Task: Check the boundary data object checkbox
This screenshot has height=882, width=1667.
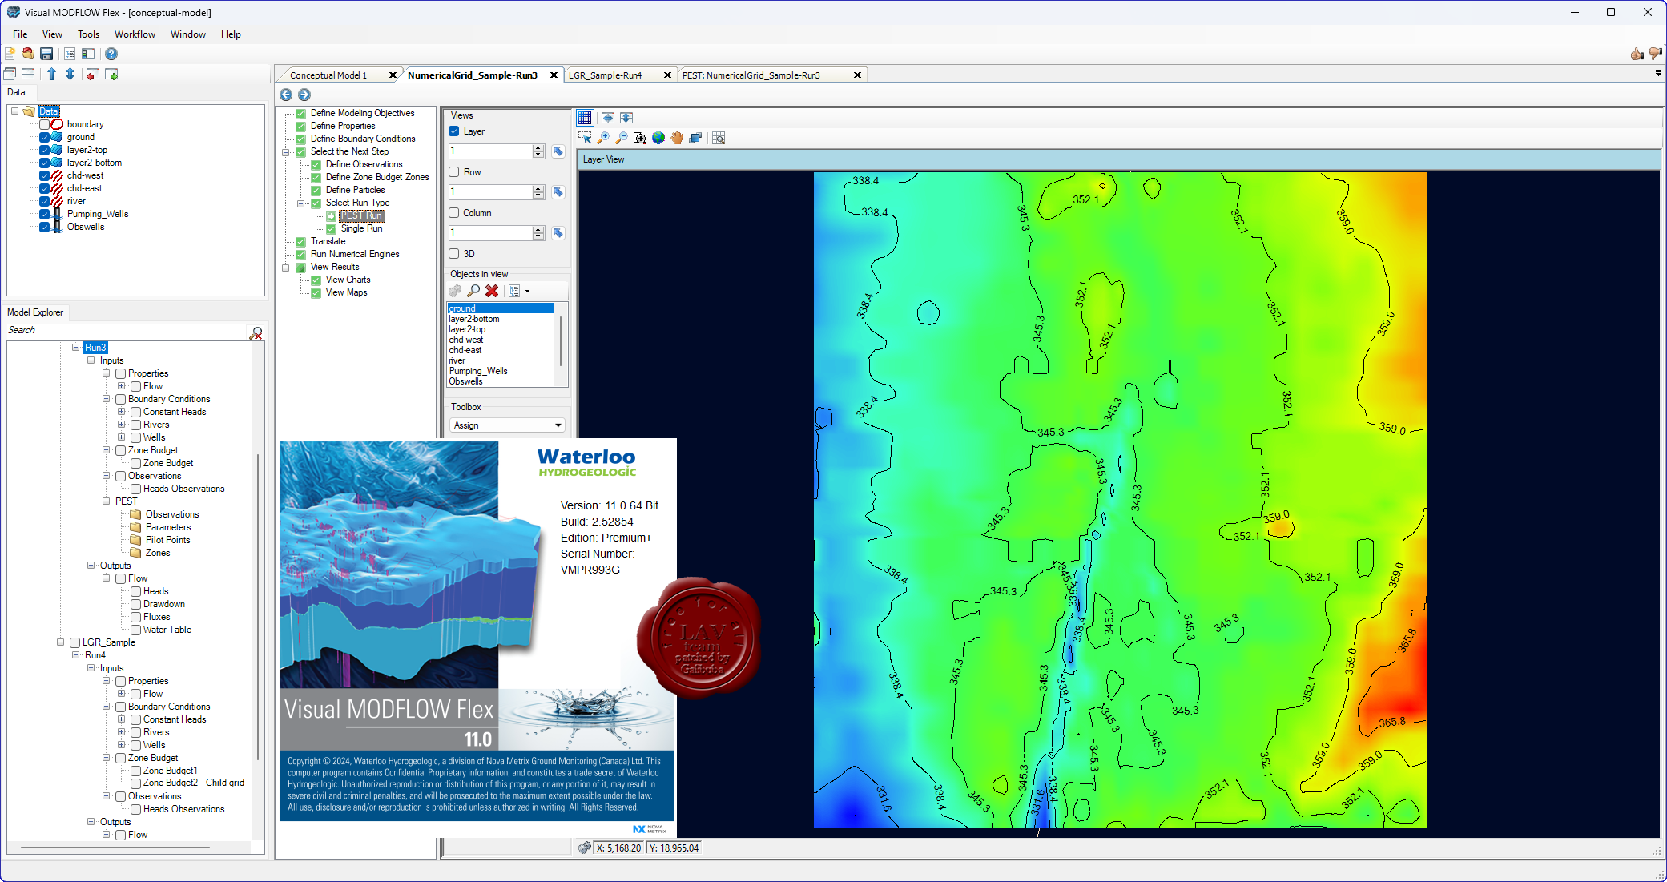Action: pos(45,124)
